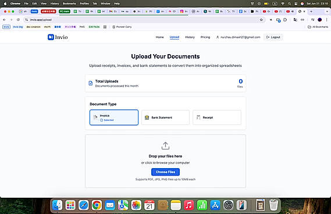Go back with the browser back arrow
Image resolution: width=331 pixels, height=214 pixels.
[5, 20]
